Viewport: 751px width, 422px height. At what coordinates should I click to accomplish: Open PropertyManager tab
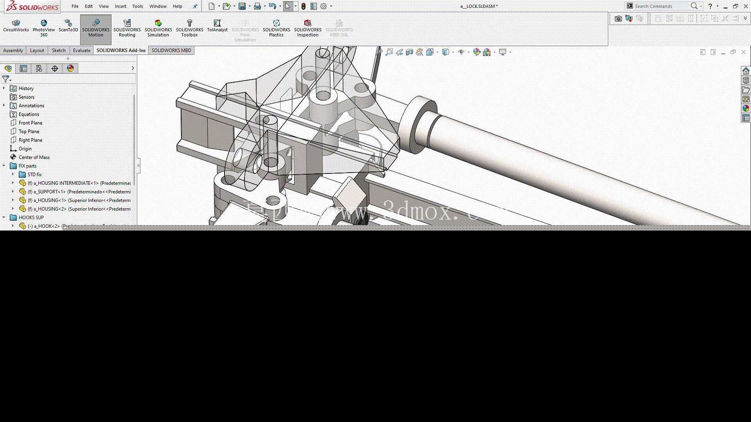coord(23,68)
